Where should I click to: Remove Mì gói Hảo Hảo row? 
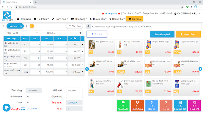point(82,65)
